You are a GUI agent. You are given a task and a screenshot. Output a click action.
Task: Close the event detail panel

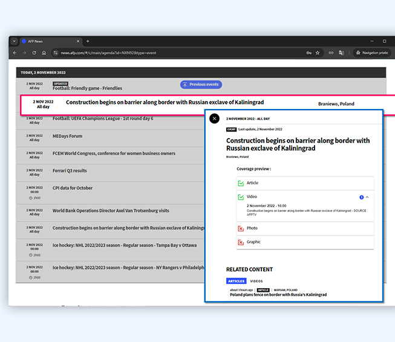pyautogui.click(x=214, y=119)
